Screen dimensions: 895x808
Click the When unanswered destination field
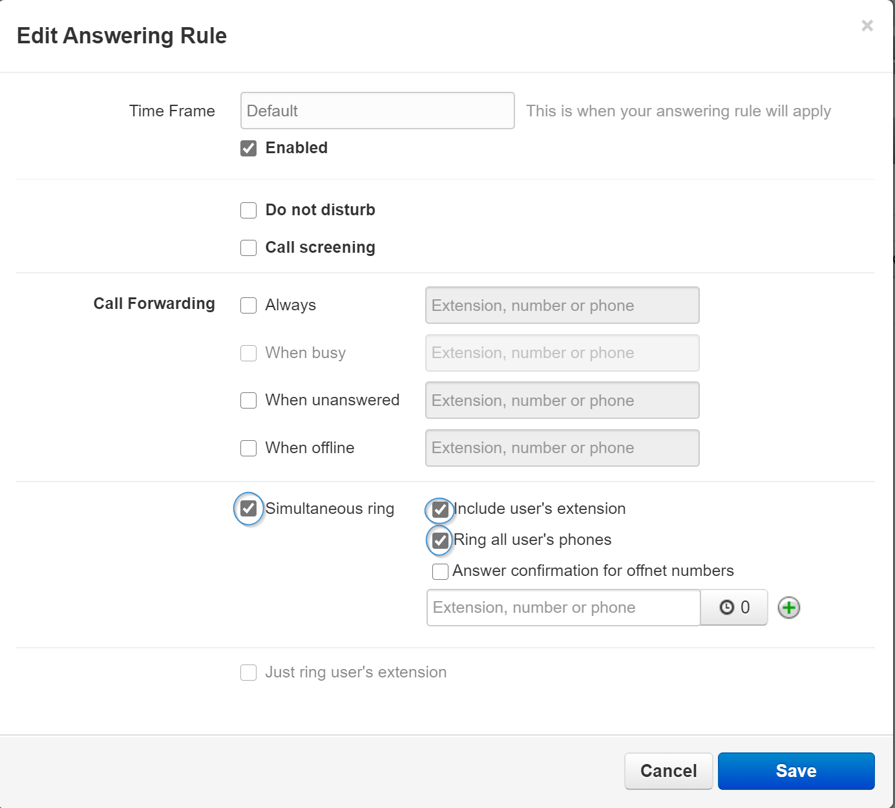pos(562,401)
